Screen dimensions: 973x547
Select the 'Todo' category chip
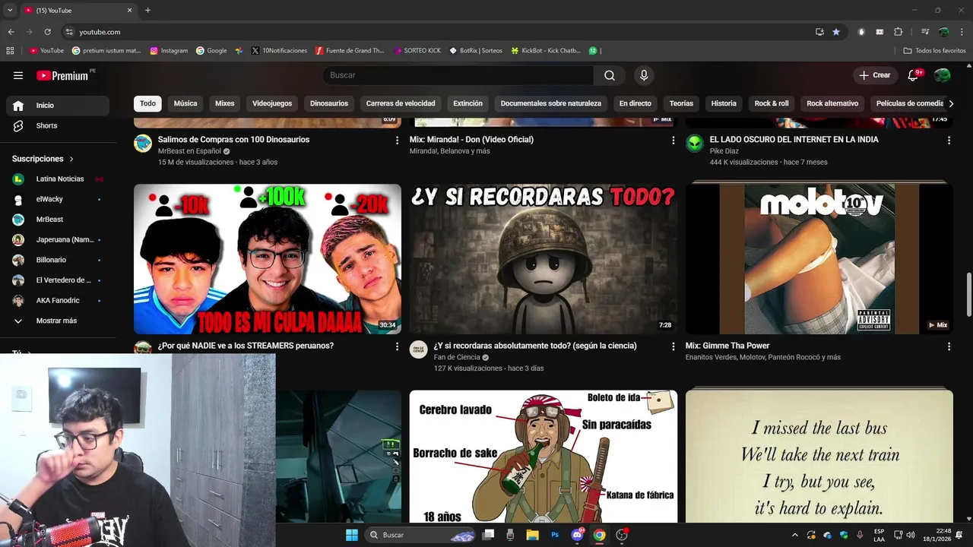click(x=147, y=103)
